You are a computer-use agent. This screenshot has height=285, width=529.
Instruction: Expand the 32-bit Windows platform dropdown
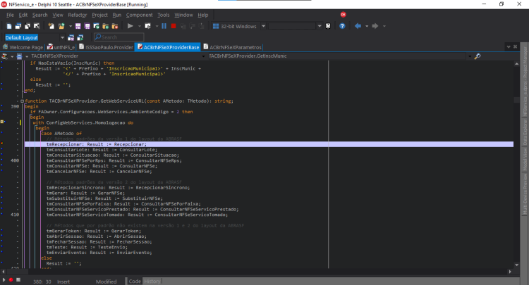(x=264, y=26)
